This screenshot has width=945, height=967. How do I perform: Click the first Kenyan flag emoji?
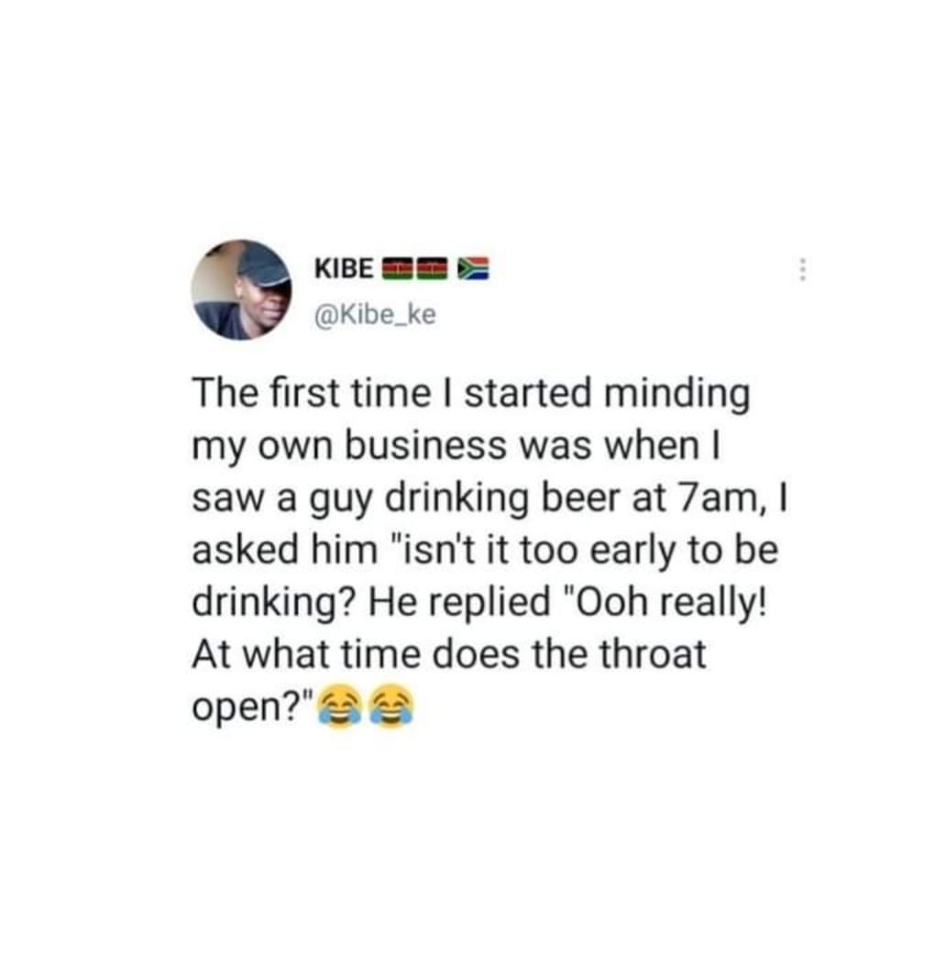(x=397, y=269)
